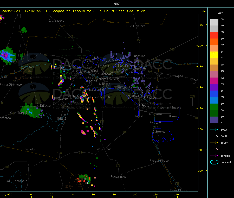Click the eburn yellow arrow legend icon
The image size is (234, 198).
click(x=214, y=143)
